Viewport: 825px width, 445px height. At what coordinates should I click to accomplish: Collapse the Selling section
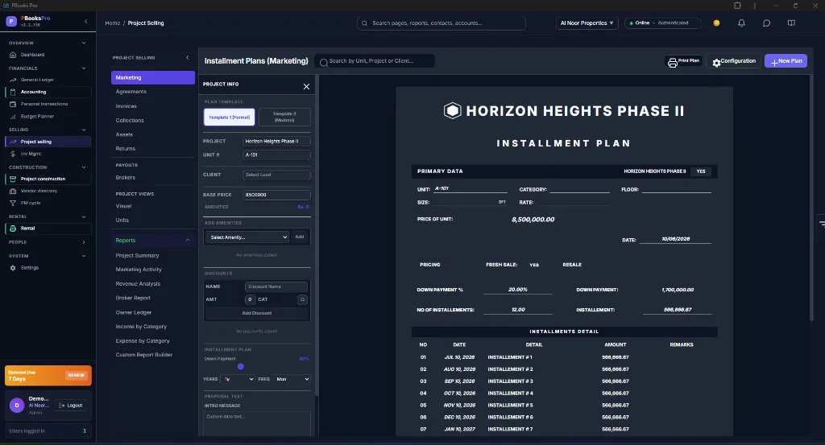click(x=84, y=130)
